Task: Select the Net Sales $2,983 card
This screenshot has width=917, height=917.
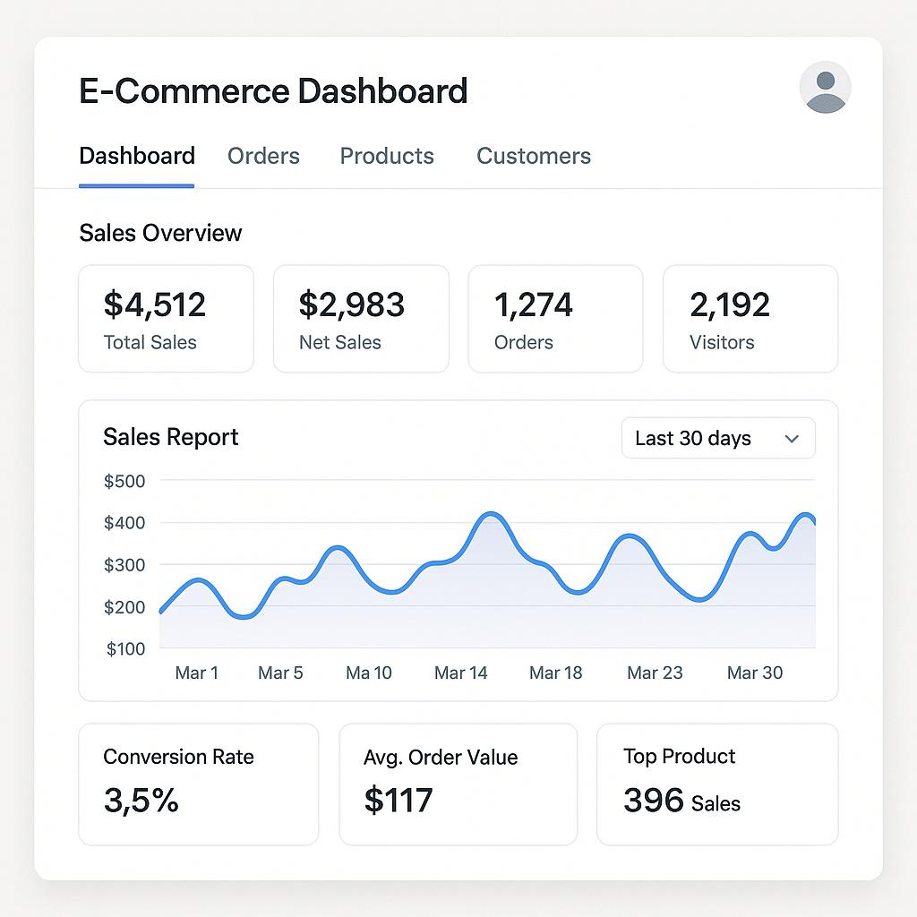Action: (x=361, y=319)
